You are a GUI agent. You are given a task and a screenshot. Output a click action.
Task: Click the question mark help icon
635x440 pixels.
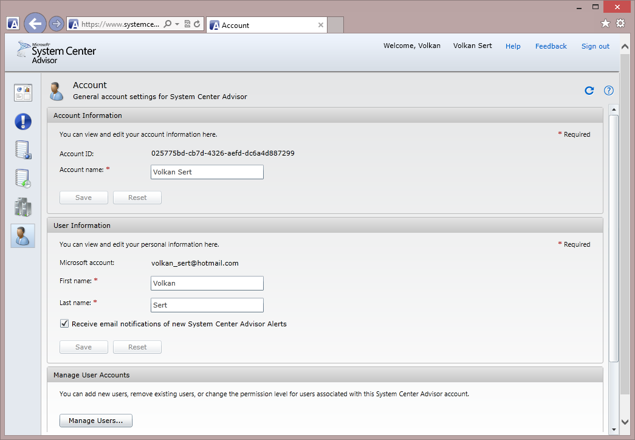[609, 91]
